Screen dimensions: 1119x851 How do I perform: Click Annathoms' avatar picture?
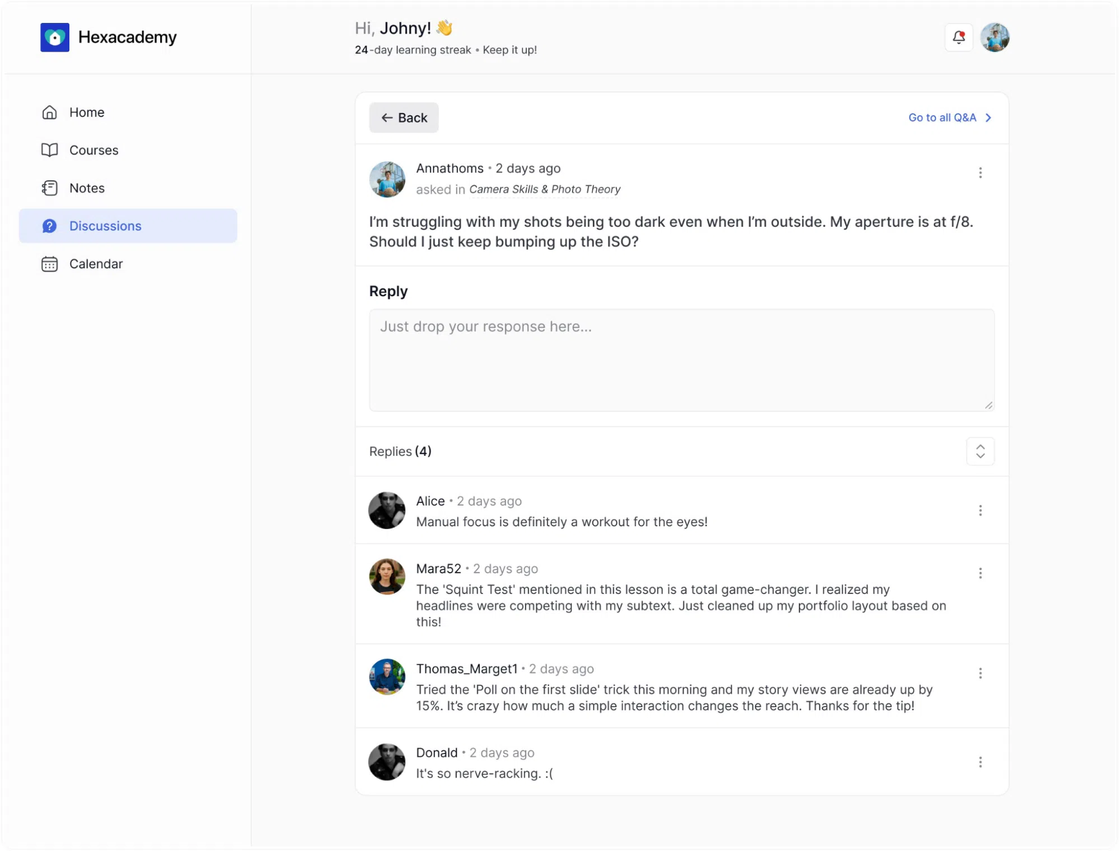click(387, 179)
